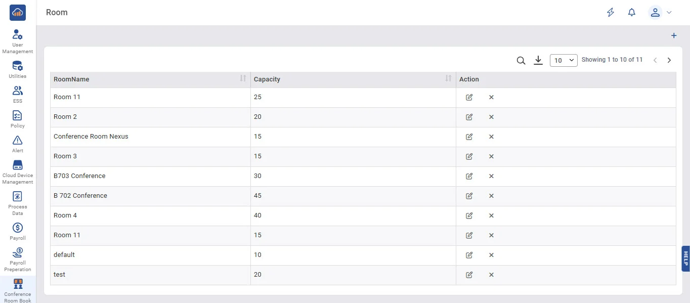The width and height of the screenshot is (690, 303).
Task: Click edit icon for Room 4
Action: click(469, 215)
